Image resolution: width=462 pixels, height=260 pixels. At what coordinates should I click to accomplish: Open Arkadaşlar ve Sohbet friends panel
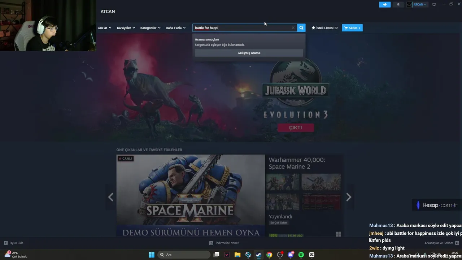click(x=442, y=243)
